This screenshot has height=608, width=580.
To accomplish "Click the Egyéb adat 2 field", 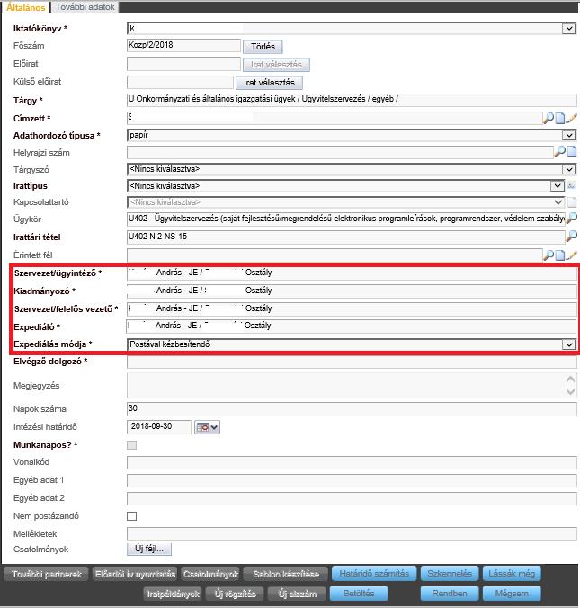I will (x=352, y=498).
